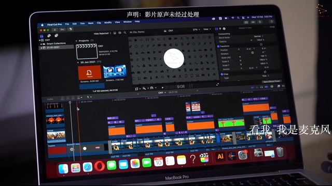This screenshot has height=186, width=332.
Task: Open the timeline Index button
Action: [50, 99]
